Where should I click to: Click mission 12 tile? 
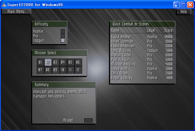click(x=78, y=70)
